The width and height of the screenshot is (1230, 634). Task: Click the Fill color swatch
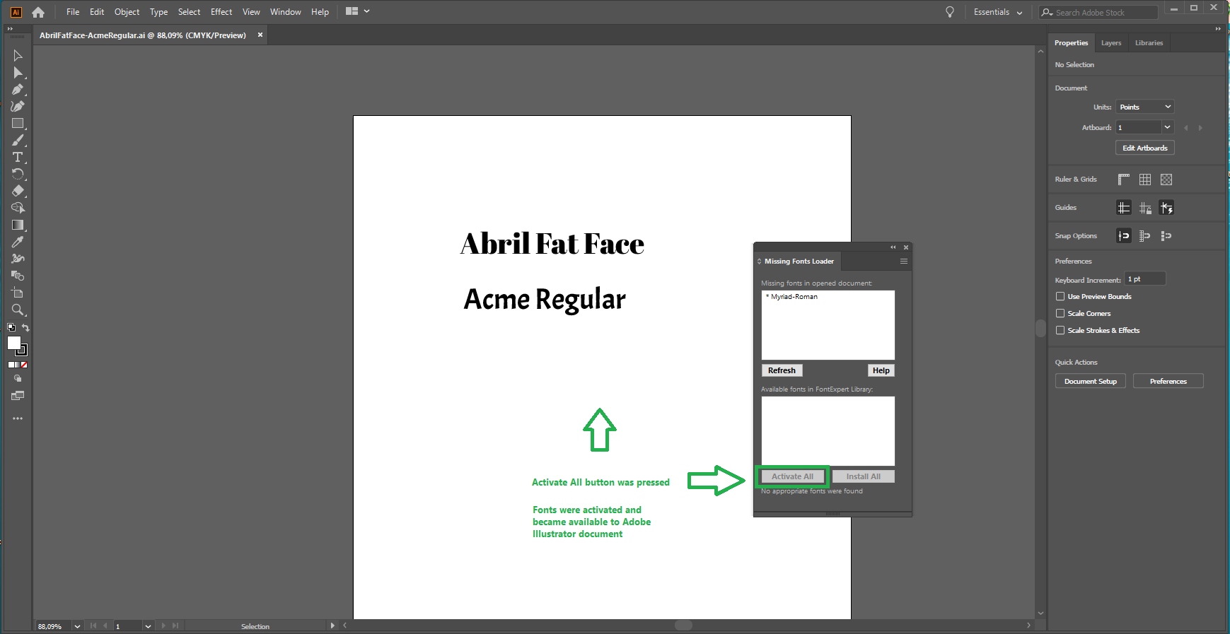[x=13, y=343]
